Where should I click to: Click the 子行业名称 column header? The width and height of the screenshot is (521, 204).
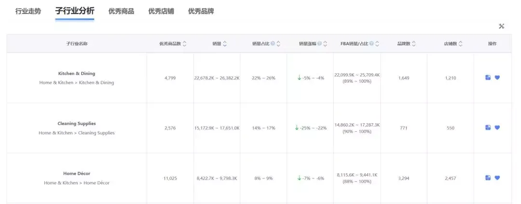click(x=77, y=44)
